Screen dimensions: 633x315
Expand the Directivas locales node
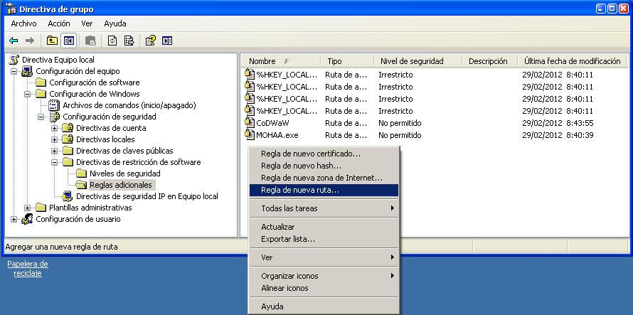(x=55, y=139)
